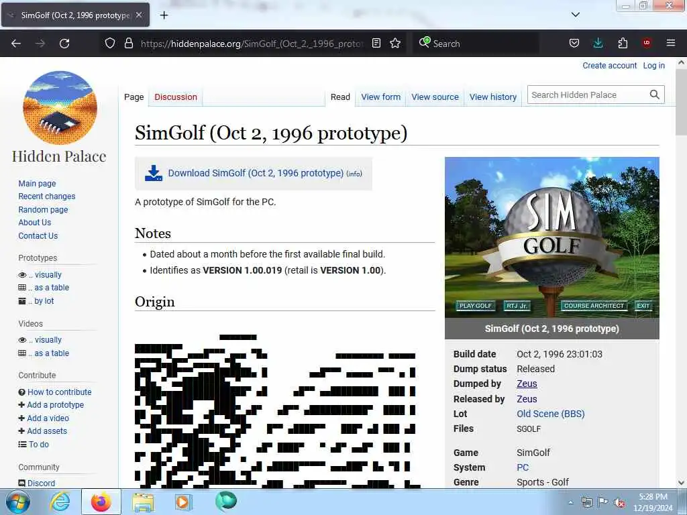This screenshot has height=515, width=687.
Task: Click Add a video link
Action: (x=48, y=418)
